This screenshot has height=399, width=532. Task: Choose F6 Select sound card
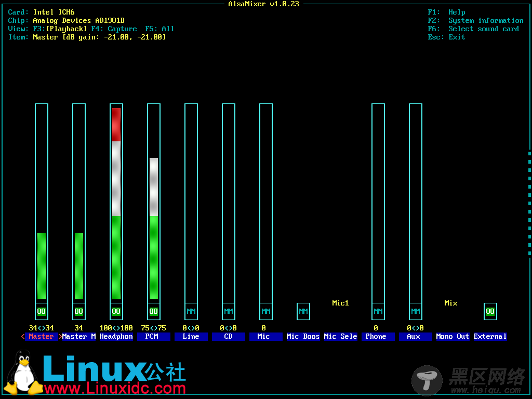pyautogui.click(x=474, y=29)
